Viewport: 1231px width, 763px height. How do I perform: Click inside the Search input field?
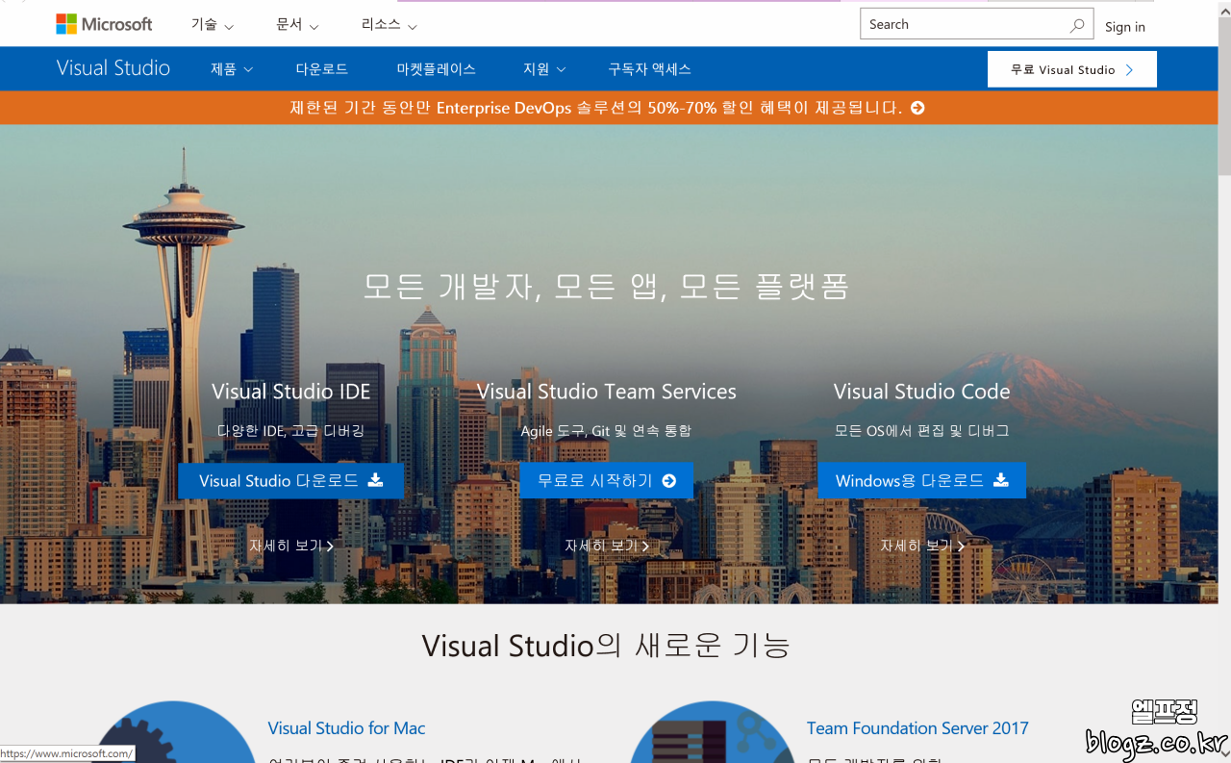point(962,25)
